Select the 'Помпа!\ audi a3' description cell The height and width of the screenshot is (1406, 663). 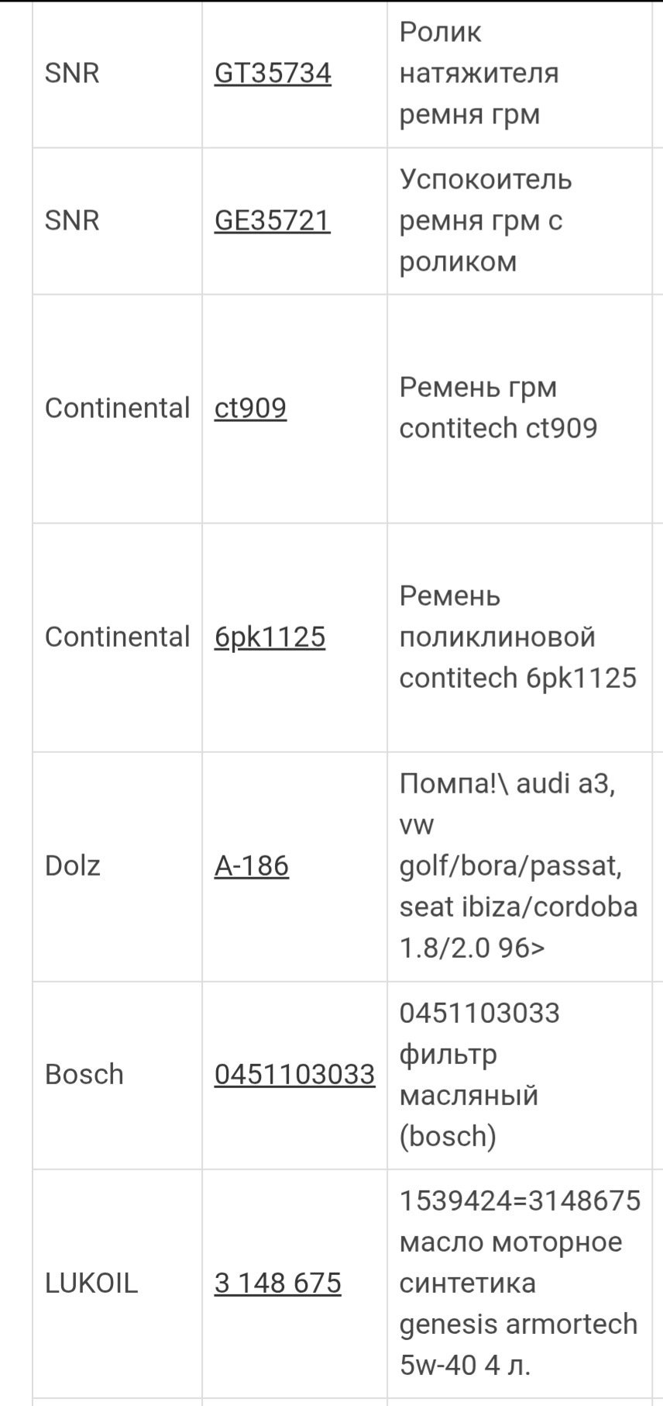(517, 865)
